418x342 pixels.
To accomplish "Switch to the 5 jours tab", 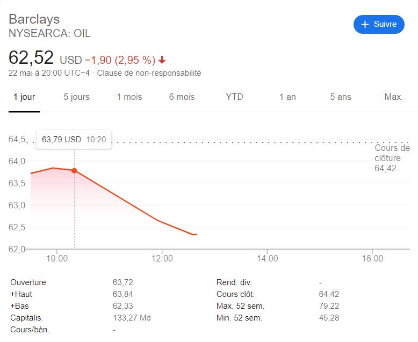I will [76, 97].
